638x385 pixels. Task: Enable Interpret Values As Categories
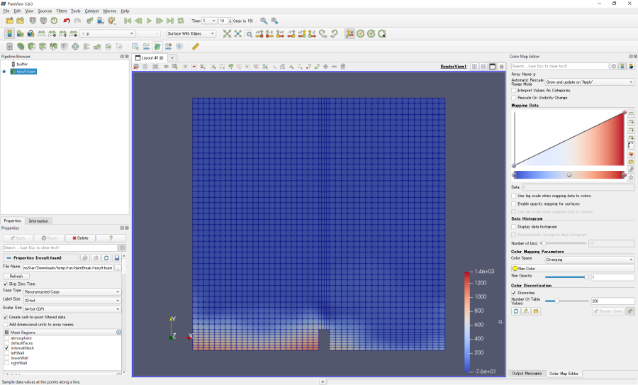point(513,91)
